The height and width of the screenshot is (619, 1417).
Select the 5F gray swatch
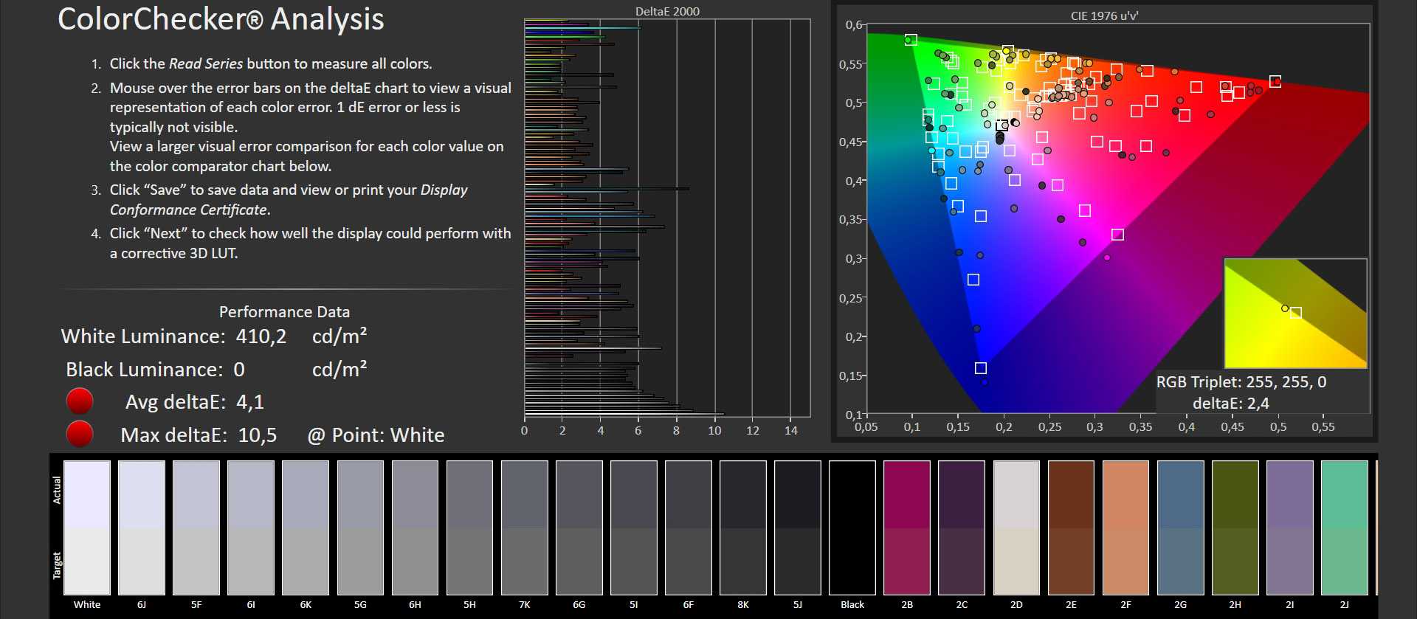[196, 528]
